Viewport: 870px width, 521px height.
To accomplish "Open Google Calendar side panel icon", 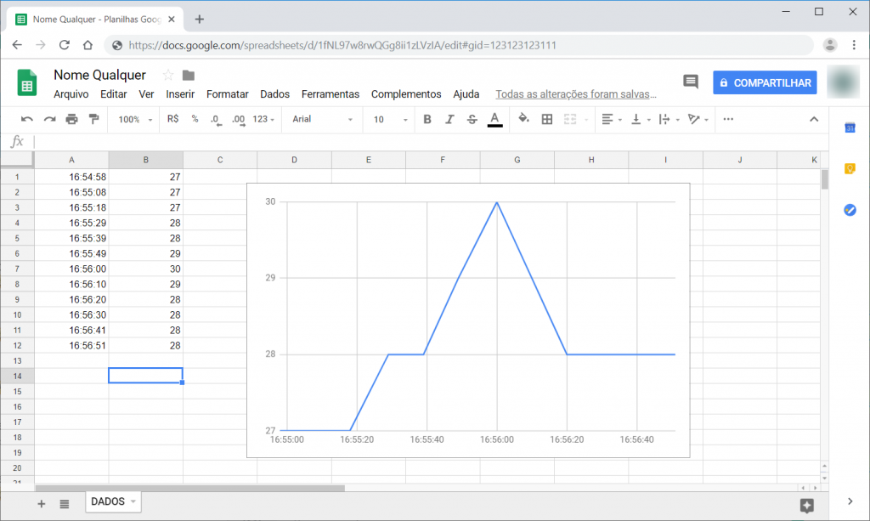I will [850, 127].
